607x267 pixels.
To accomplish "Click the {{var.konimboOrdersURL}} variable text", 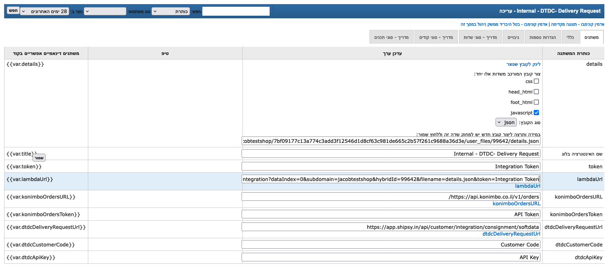I will click(x=41, y=197).
